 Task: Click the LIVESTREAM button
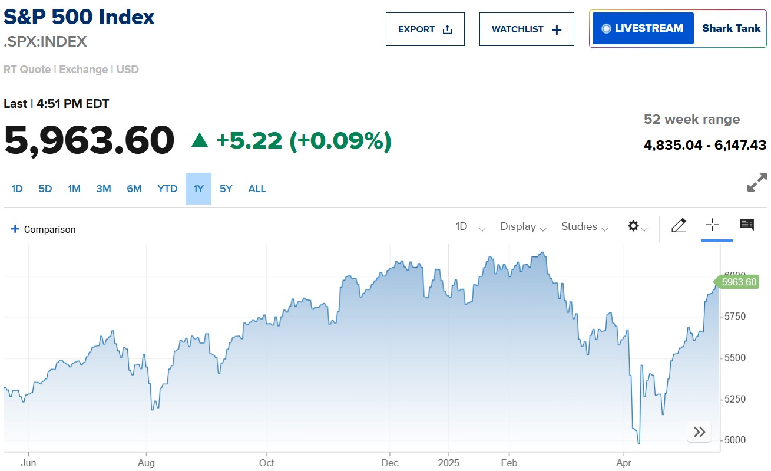pos(643,28)
